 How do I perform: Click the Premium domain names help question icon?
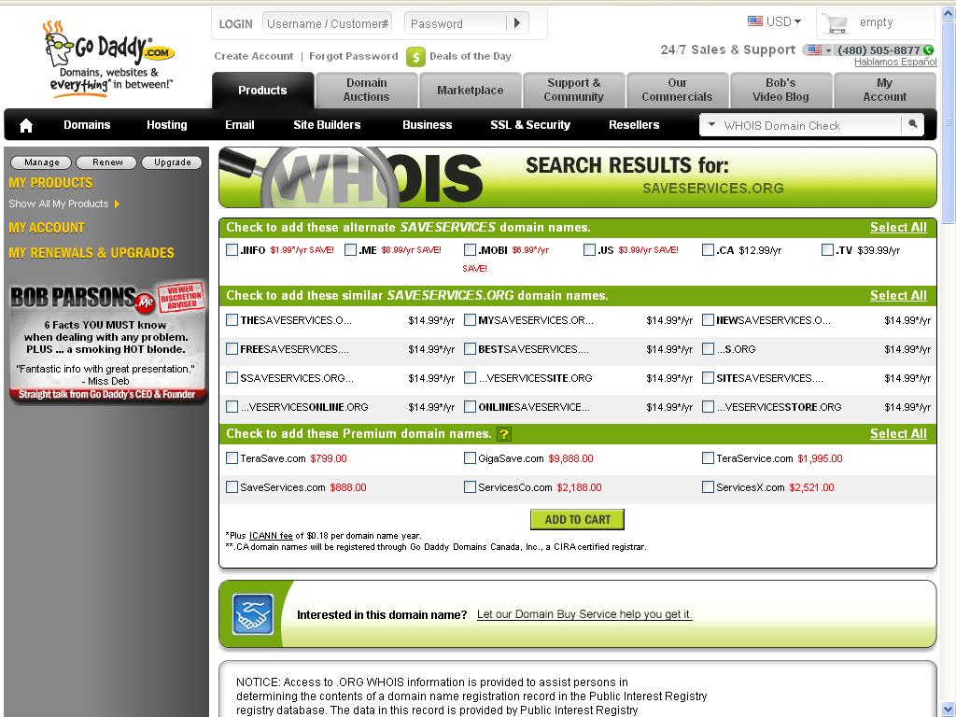[x=503, y=434]
